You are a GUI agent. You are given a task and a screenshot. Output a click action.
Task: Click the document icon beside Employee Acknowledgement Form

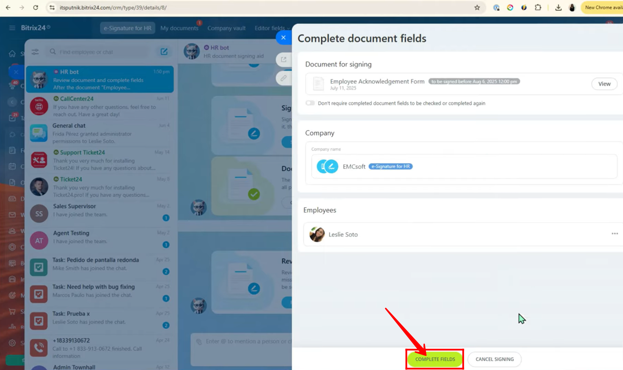click(318, 84)
